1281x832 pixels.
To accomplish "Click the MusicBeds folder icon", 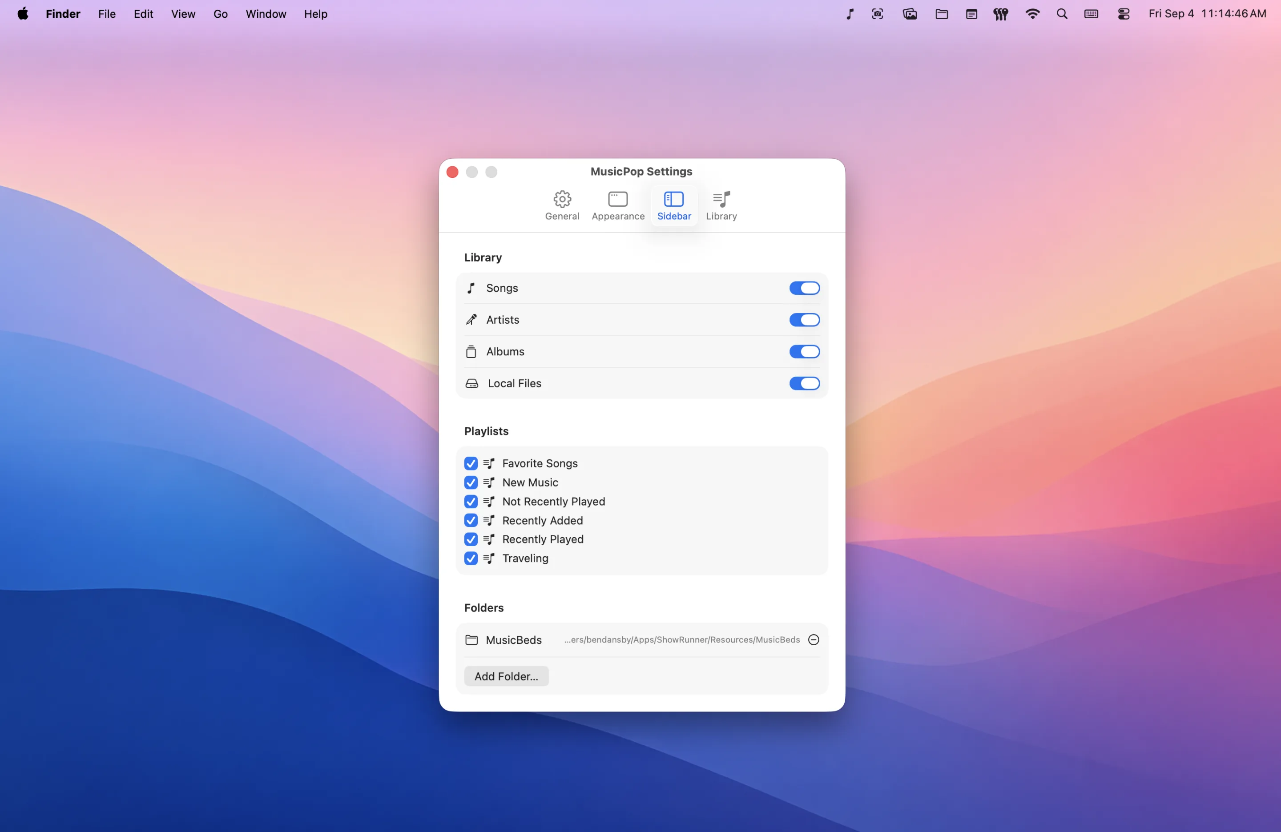I will point(471,639).
